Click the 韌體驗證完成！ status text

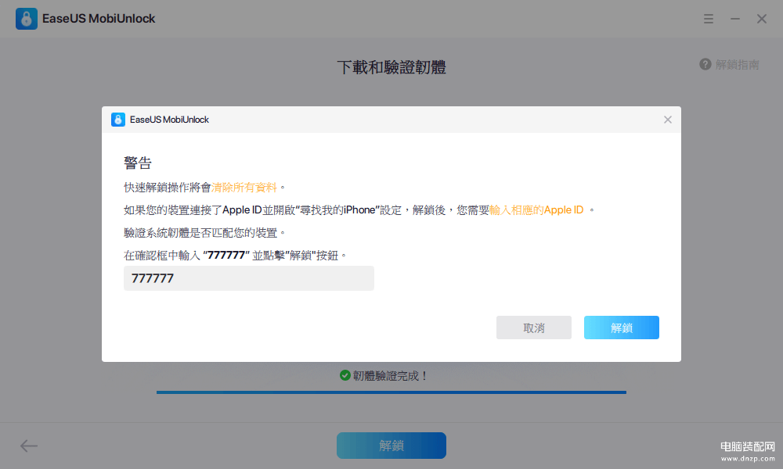tap(391, 376)
